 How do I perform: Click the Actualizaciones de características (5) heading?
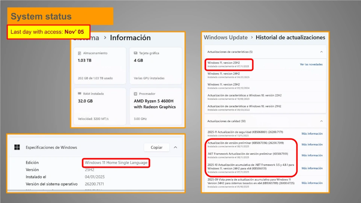[230, 52]
